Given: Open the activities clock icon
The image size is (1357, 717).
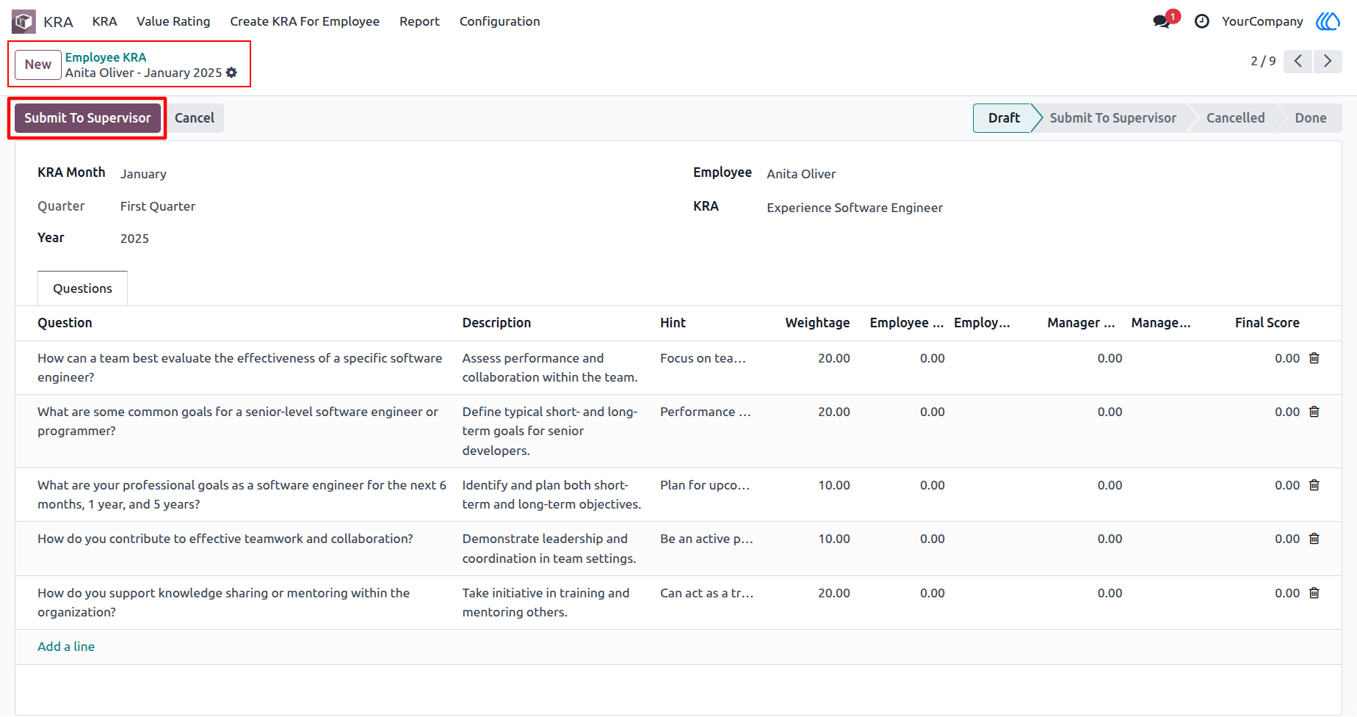Looking at the screenshot, I should (x=1201, y=21).
